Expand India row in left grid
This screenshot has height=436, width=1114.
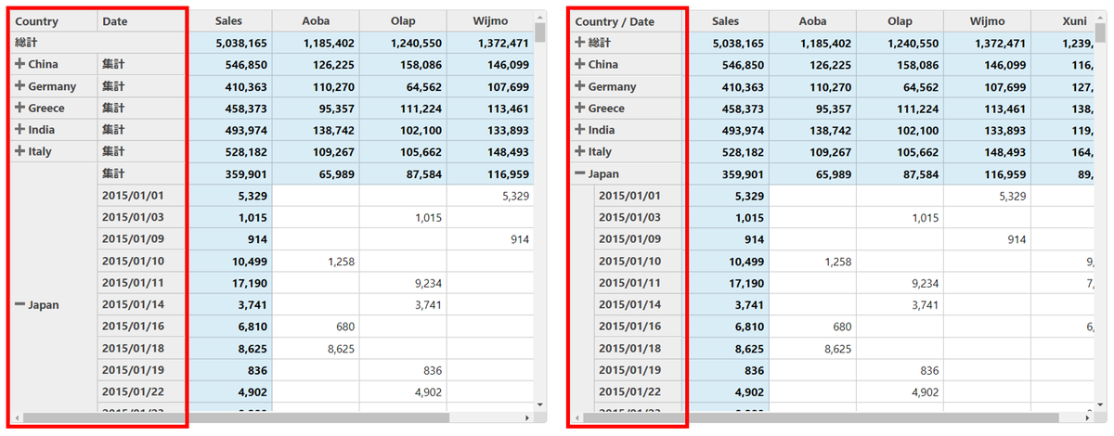pos(19,130)
